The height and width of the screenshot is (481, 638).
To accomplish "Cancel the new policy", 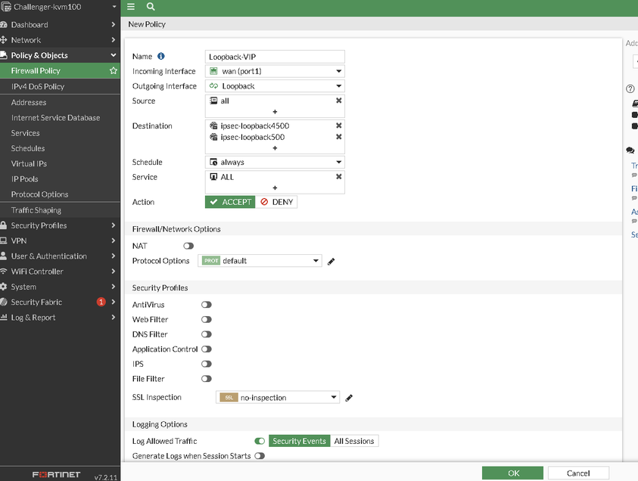I will tap(578, 473).
